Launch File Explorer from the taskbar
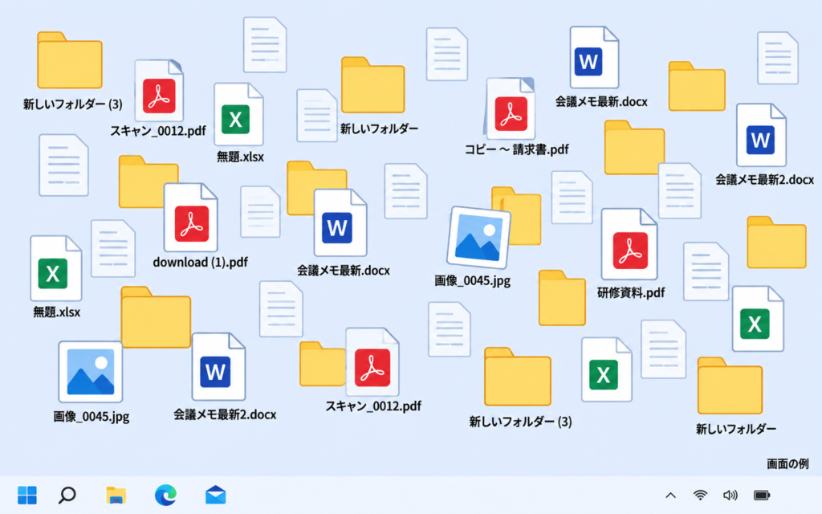This screenshot has height=514, width=822. pos(116,495)
